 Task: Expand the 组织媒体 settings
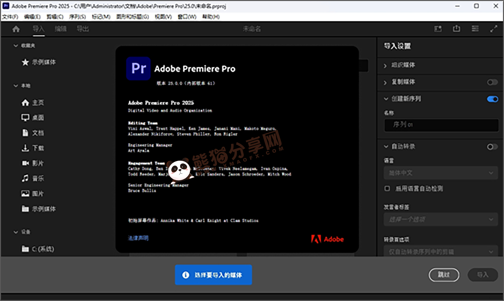[385, 65]
